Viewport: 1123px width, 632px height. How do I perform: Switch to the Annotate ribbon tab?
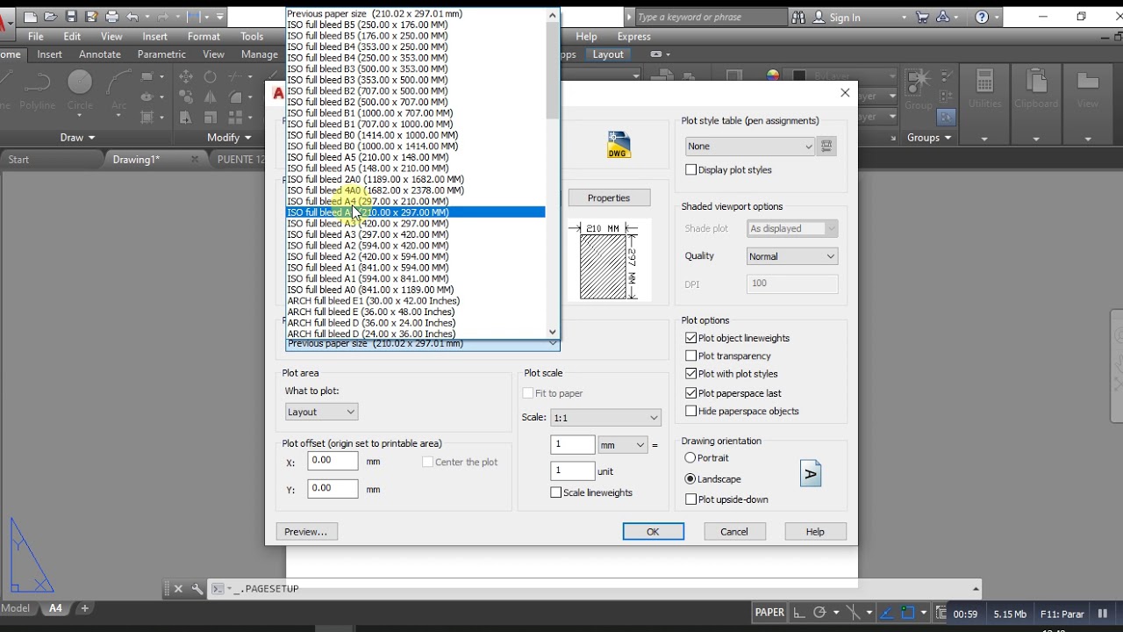[100, 54]
